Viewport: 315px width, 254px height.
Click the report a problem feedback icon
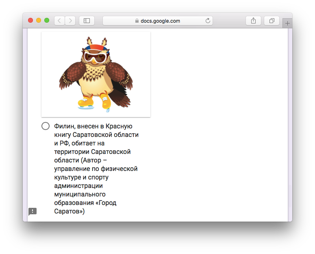pos(33,211)
